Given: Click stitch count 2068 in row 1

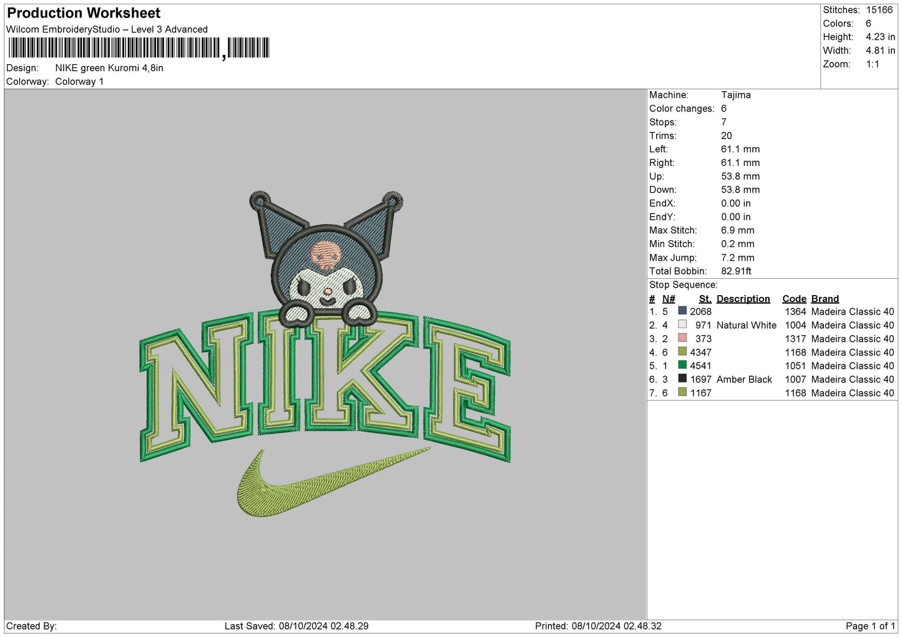Looking at the screenshot, I should (700, 311).
